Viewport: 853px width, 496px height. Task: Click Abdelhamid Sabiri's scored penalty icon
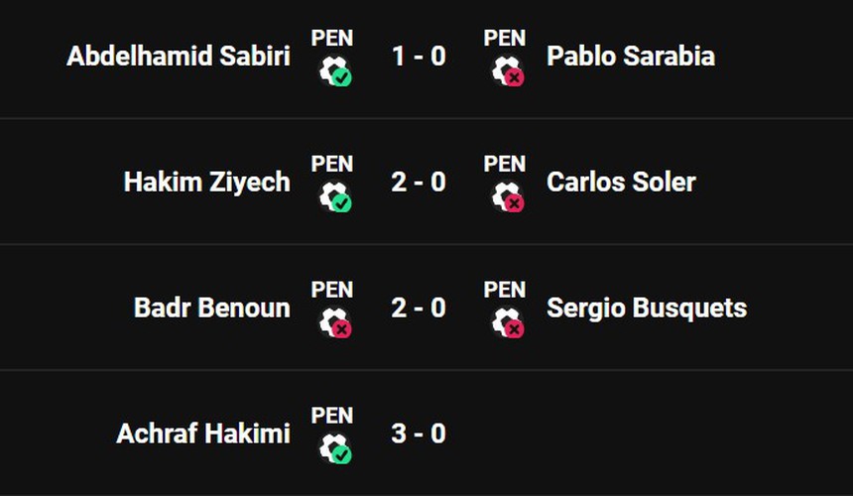pyautogui.click(x=334, y=70)
